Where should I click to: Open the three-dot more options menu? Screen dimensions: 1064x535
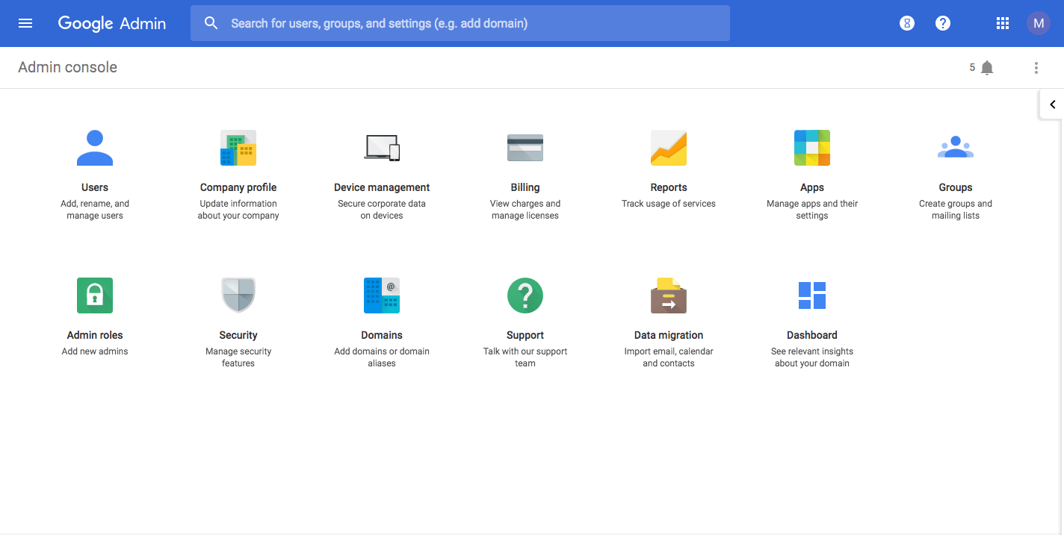click(1036, 68)
